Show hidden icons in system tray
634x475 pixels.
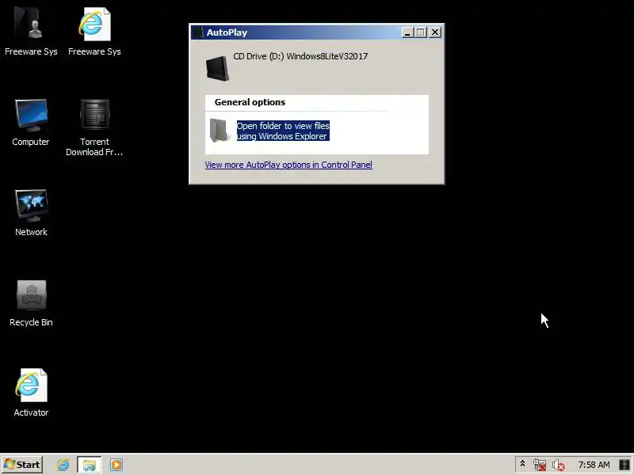pyautogui.click(x=522, y=465)
